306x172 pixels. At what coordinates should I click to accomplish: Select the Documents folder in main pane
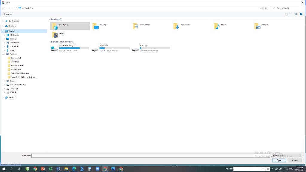pyautogui.click(x=151, y=26)
